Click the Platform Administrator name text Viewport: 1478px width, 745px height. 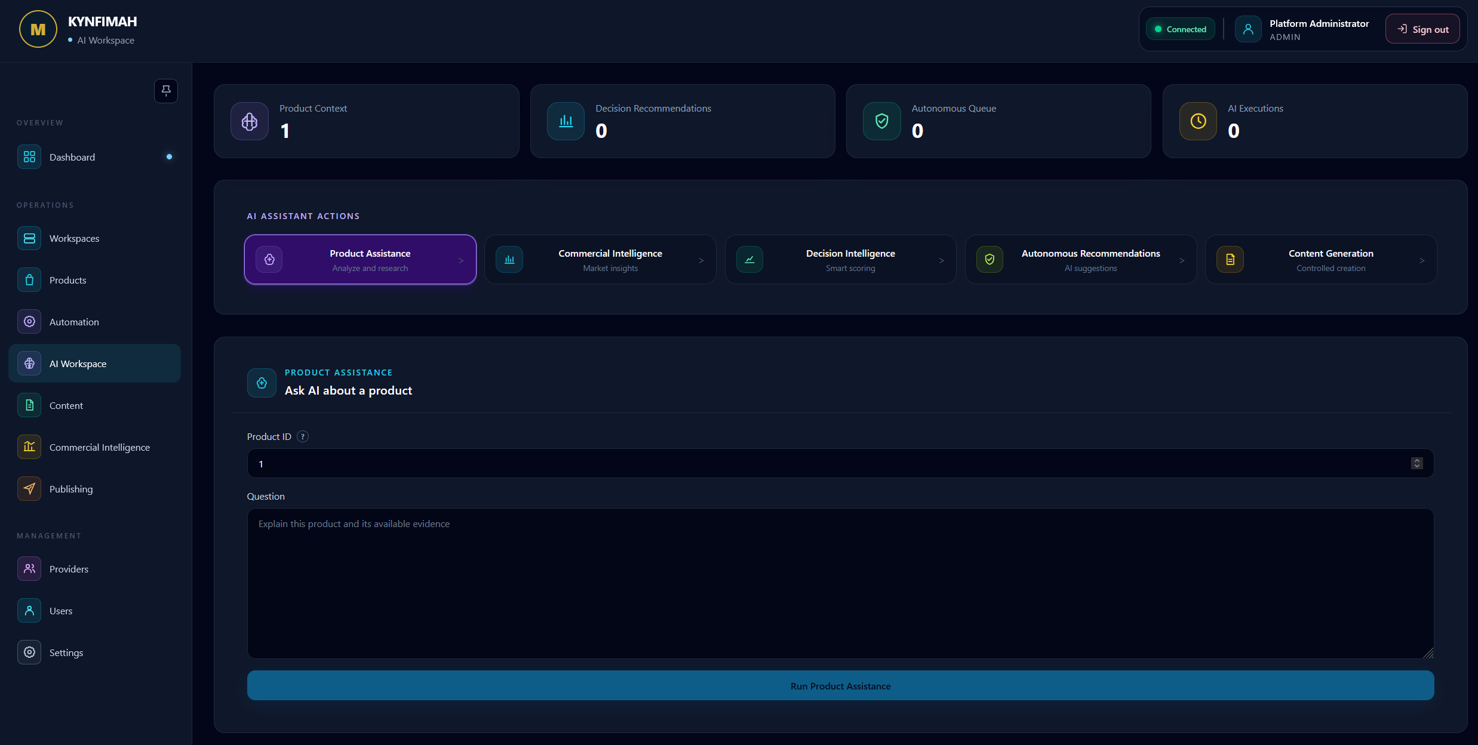(1319, 23)
